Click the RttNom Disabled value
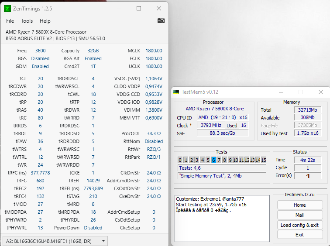The height and width of the screenshot is (246, 330). point(154,141)
